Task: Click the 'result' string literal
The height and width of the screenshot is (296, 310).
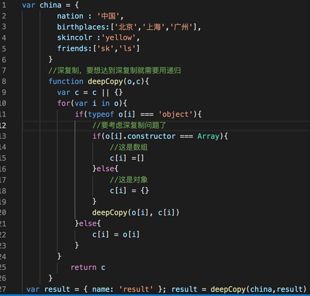Action: tap(136, 289)
